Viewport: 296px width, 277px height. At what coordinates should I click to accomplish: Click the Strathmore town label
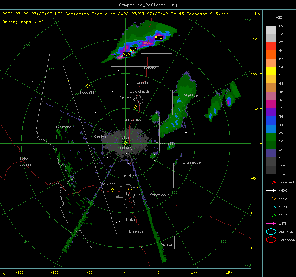pyautogui.click(x=160, y=195)
